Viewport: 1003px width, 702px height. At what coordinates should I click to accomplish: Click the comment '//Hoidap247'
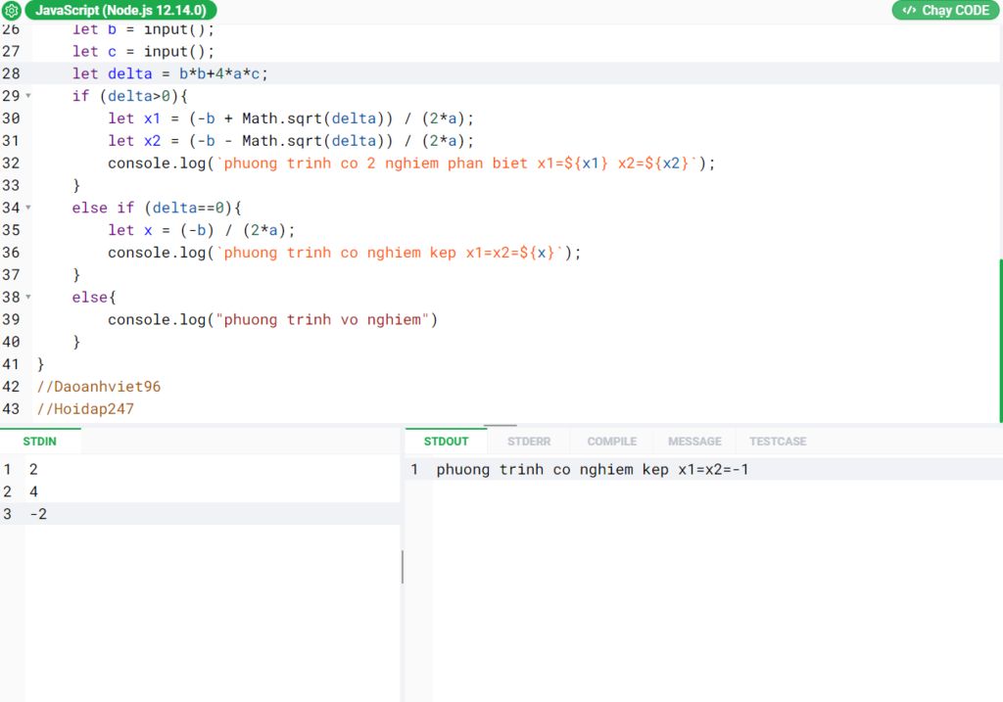[85, 409]
